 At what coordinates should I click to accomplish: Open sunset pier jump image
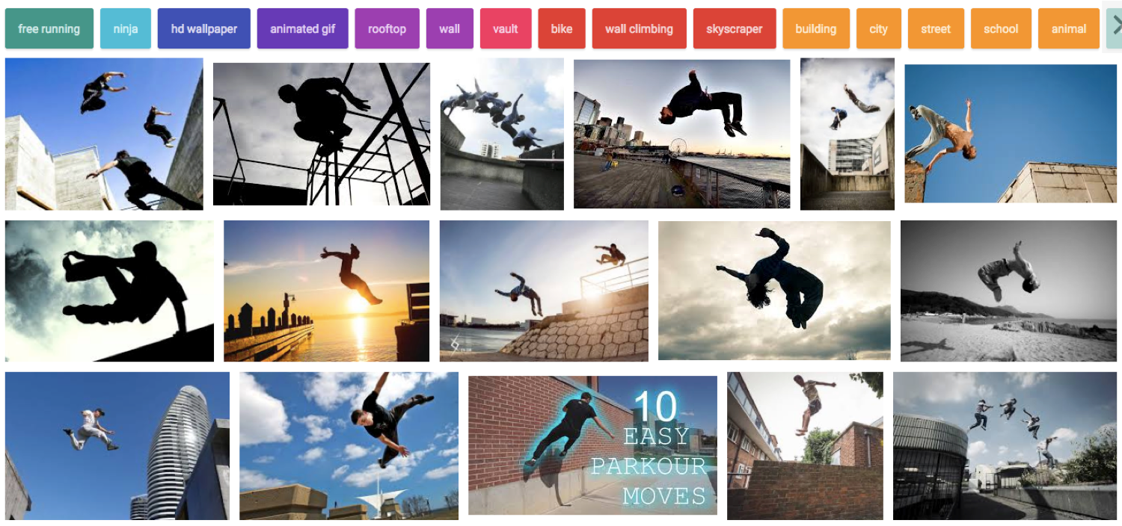[327, 291]
